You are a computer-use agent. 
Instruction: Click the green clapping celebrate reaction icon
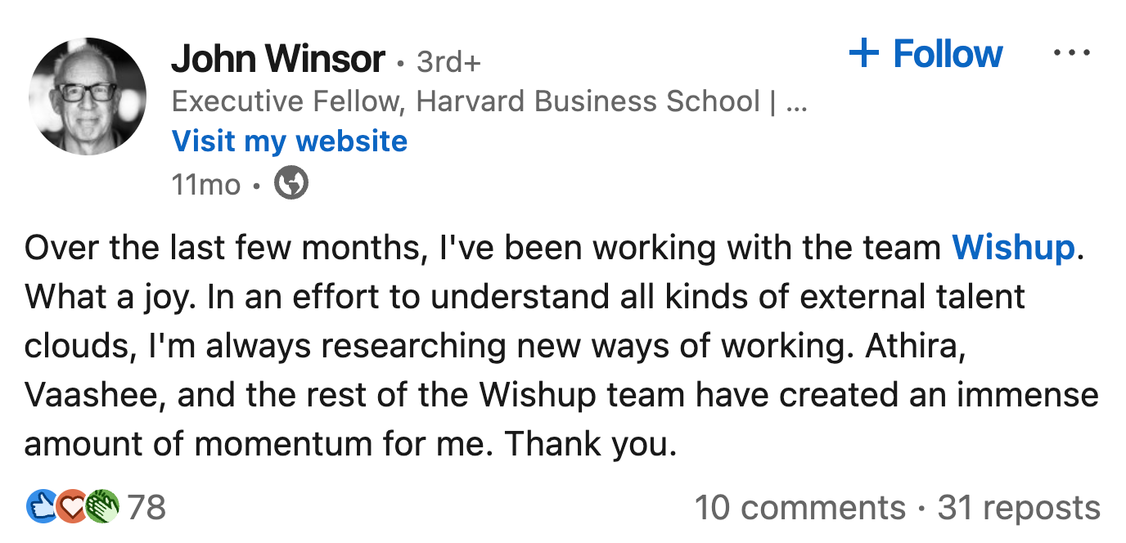(102, 506)
